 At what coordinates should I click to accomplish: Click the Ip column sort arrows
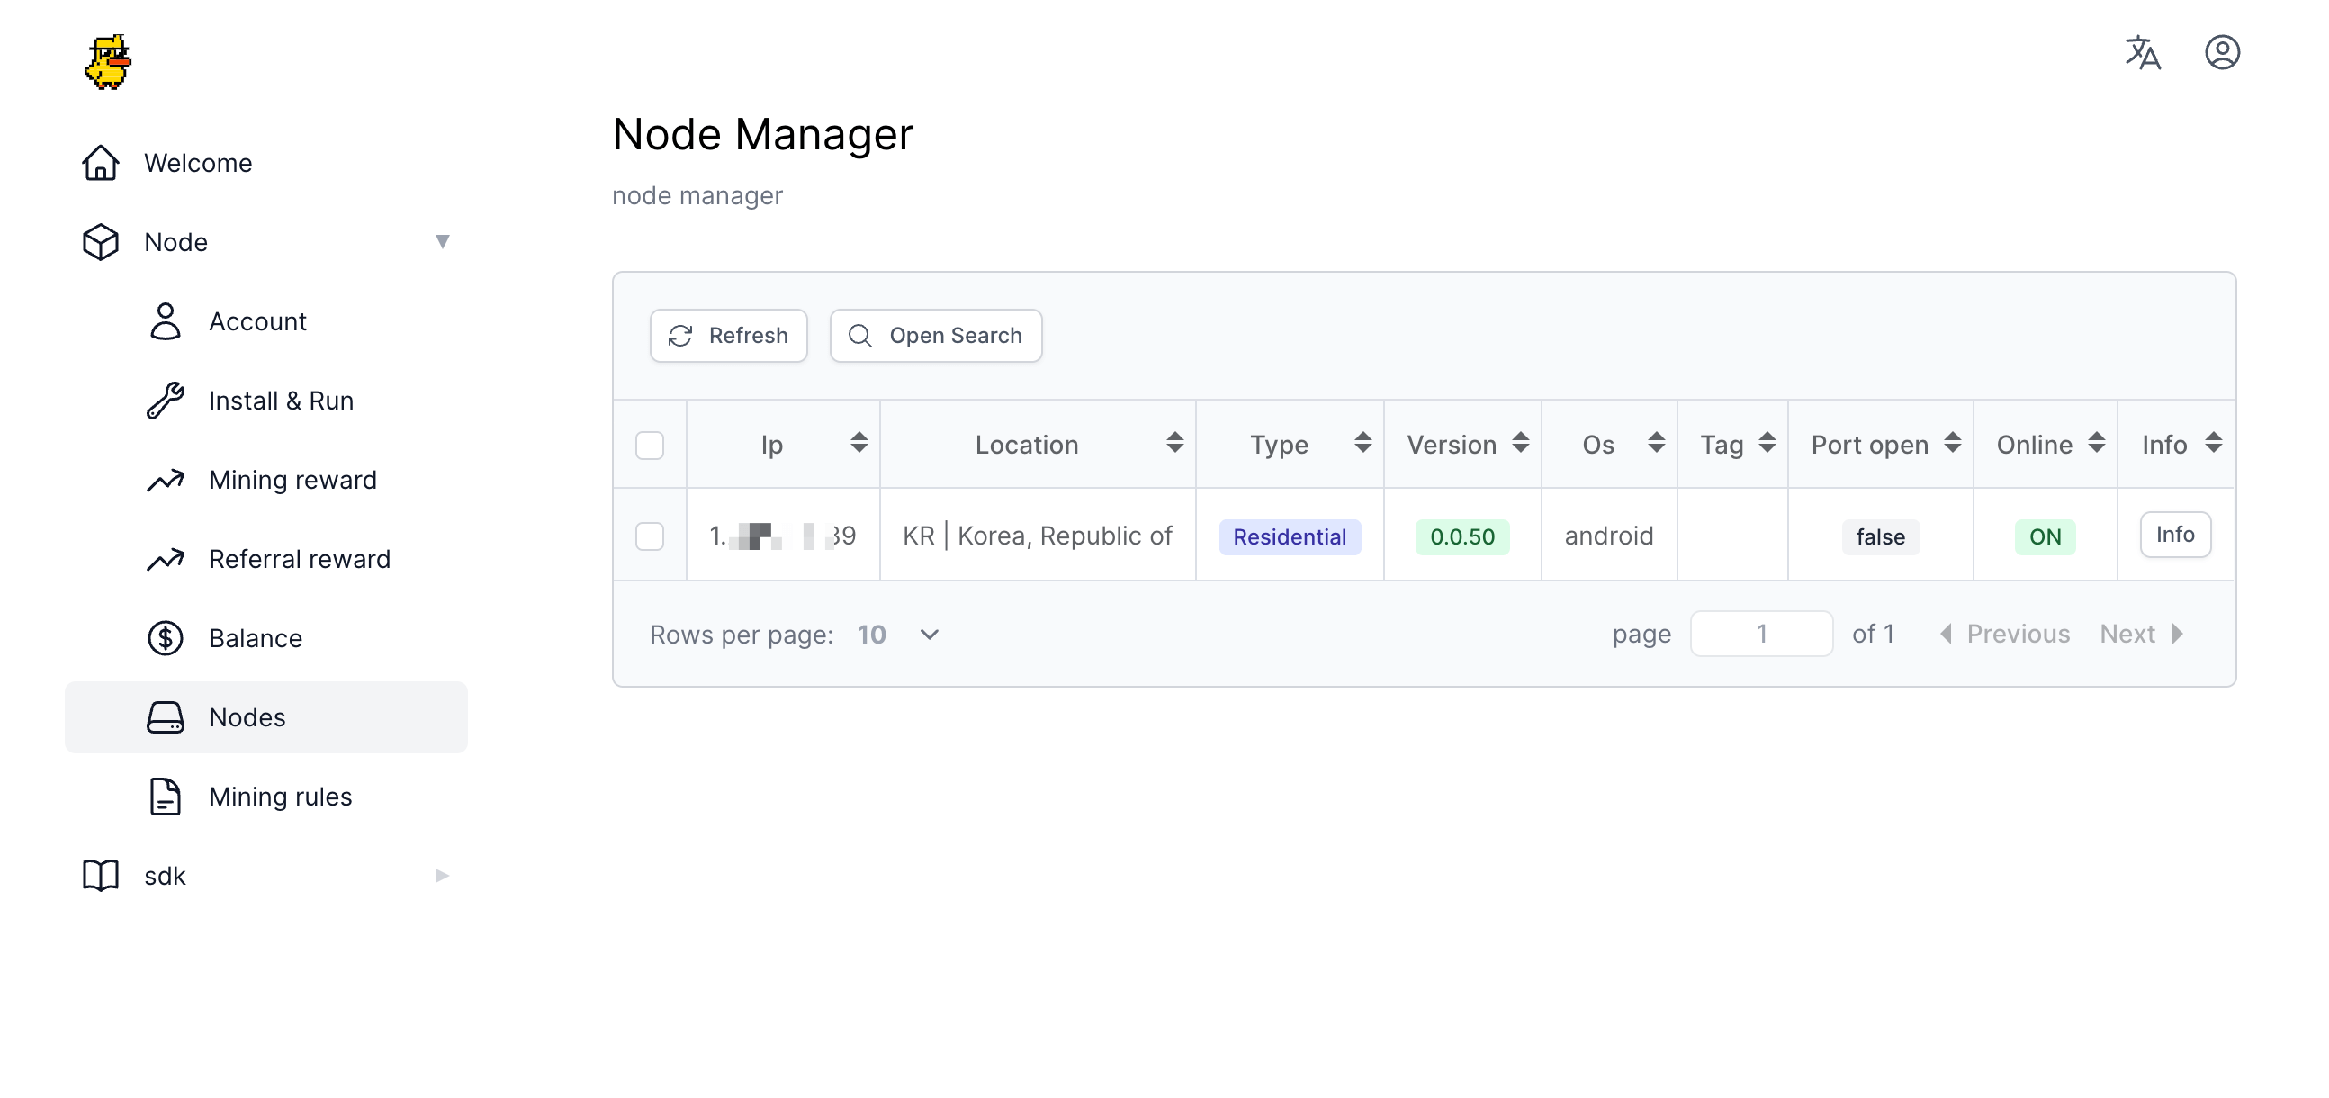tap(858, 443)
